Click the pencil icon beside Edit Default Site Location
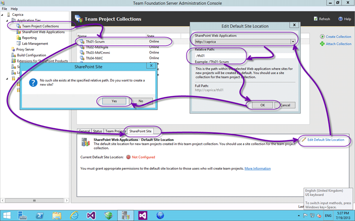355x221 pixels. (x=304, y=140)
